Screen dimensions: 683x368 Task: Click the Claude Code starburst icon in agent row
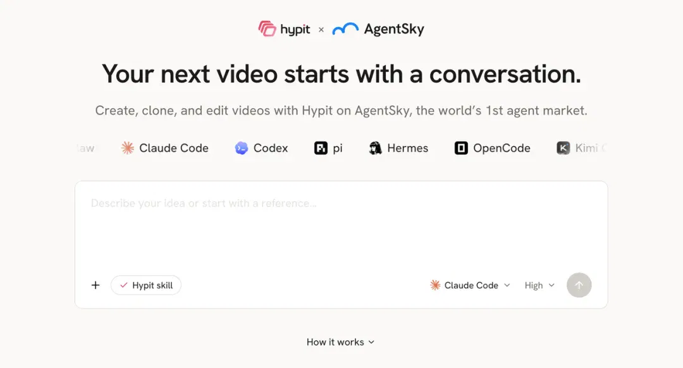(128, 148)
